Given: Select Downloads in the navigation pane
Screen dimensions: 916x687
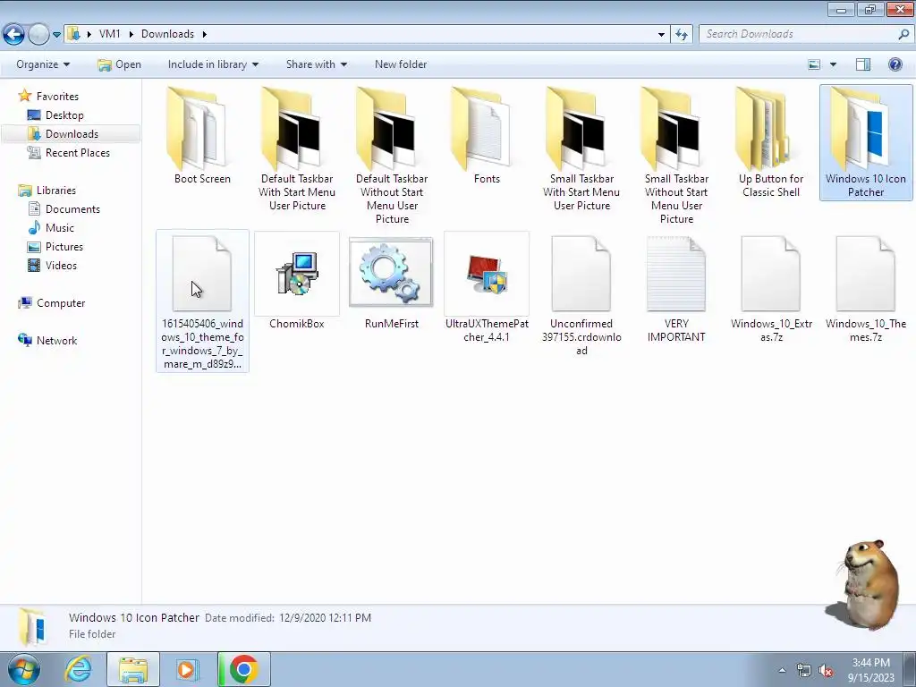Looking at the screenshot, I should (x=72, y=134).
